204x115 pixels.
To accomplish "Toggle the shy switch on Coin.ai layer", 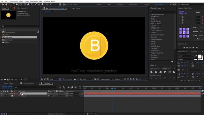I will pyautogui.click(x=49, y=96).
